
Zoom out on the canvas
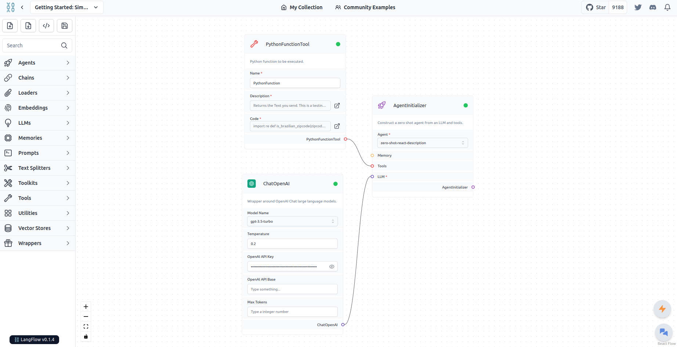(x=86, y=317)
